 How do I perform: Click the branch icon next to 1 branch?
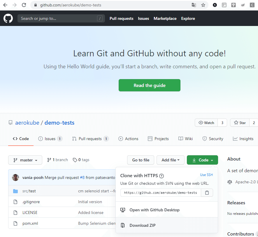point(49,160)
